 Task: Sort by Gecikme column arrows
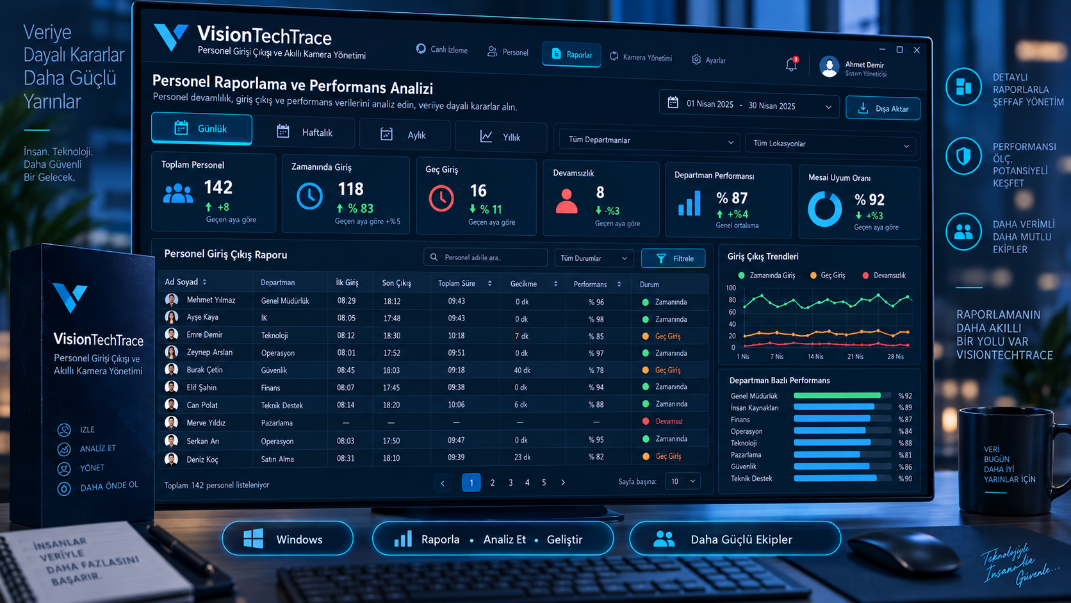tap(555, 284)
